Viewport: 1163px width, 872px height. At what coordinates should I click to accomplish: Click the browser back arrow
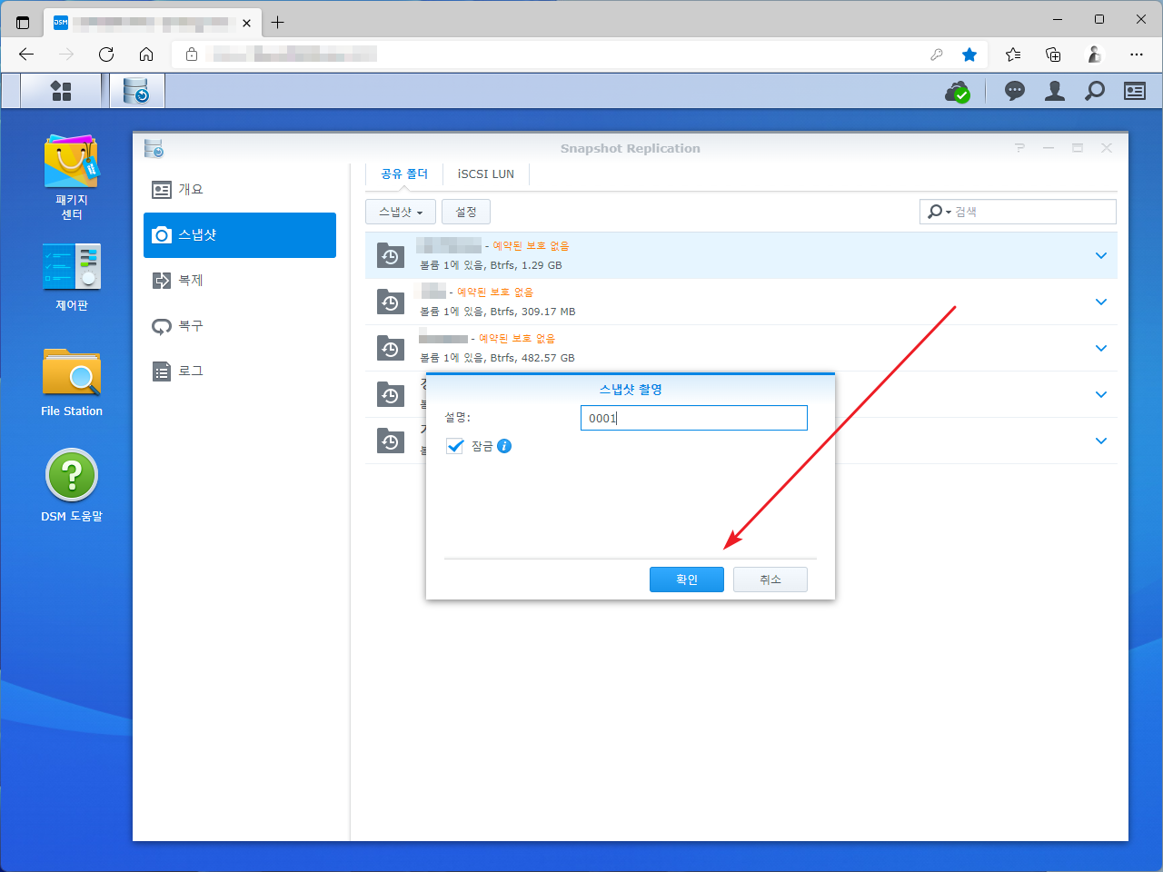(x=26, y=54)
